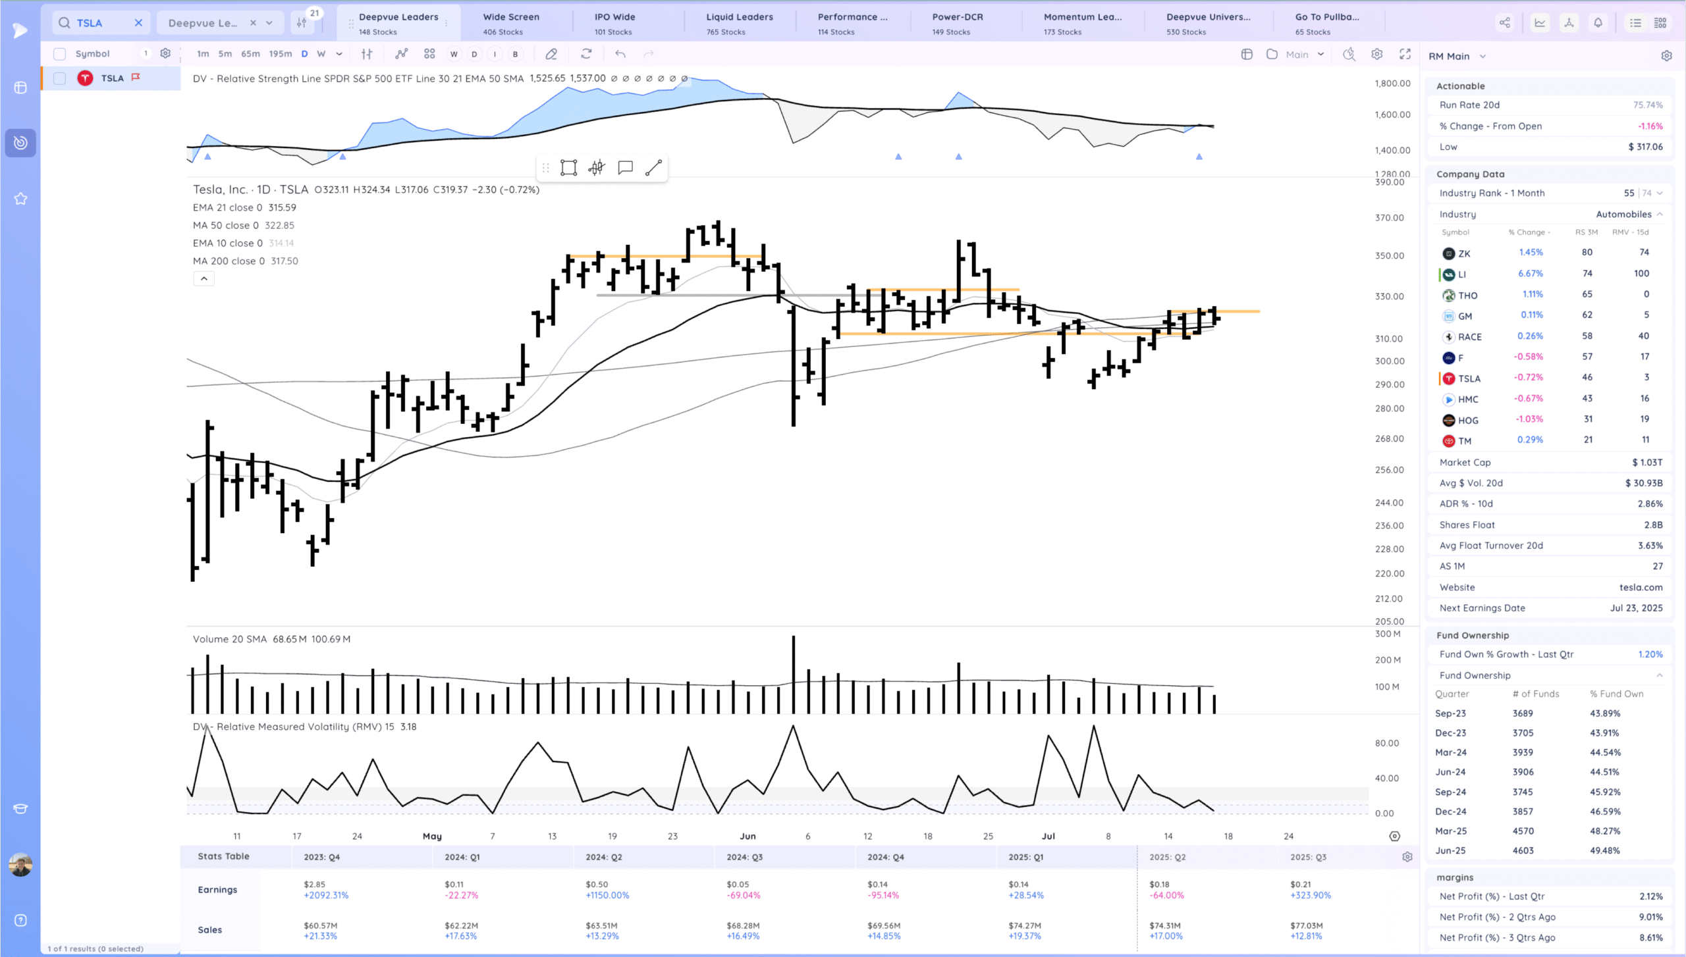Image resolution: width=1686 pixels, height=957 pixels.
Task: Click the share icon in header
Action: [1505, 23]
